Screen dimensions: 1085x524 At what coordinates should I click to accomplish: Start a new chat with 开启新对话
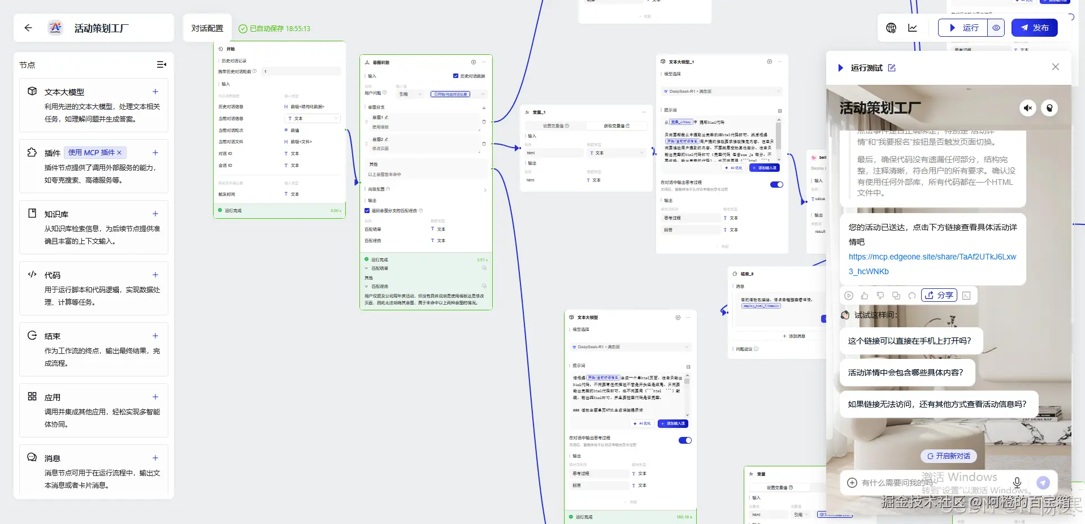click(948, 456)
